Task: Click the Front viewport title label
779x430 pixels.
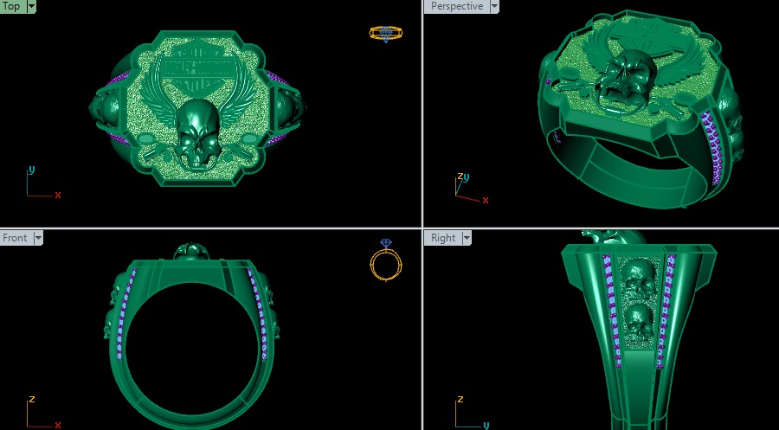Action: coord(16,238)
